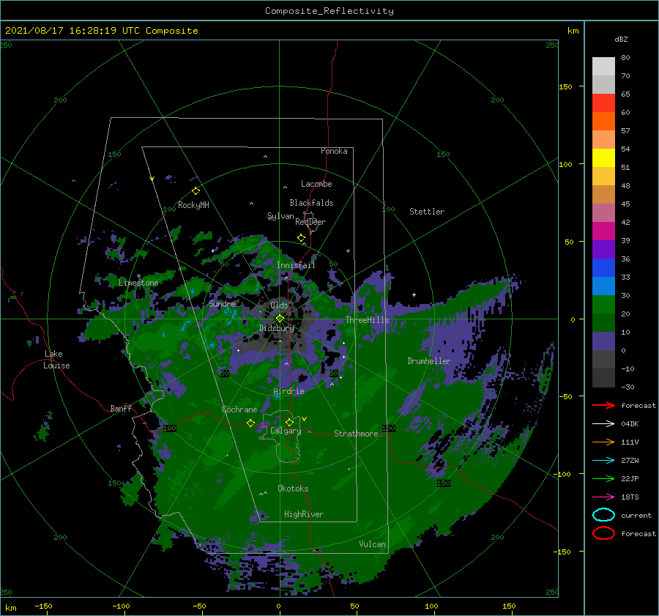Click the km unit label at bottom left
The height and width of the screenshot is (616, 659).
pyautogui.click(x=10, y=608)
